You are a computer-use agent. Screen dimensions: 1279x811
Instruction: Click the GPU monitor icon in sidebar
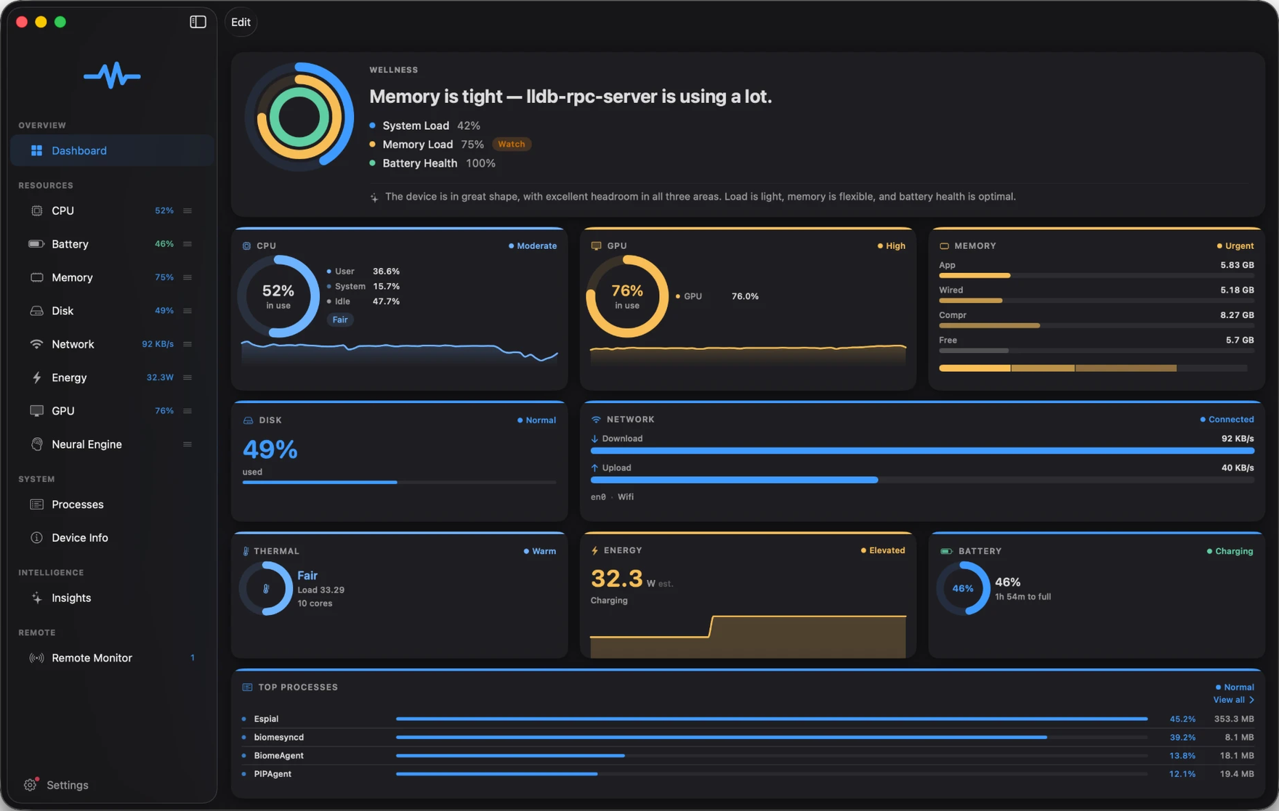36,411
